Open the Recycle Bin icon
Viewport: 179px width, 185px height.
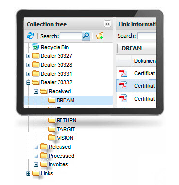coord(36,47)
